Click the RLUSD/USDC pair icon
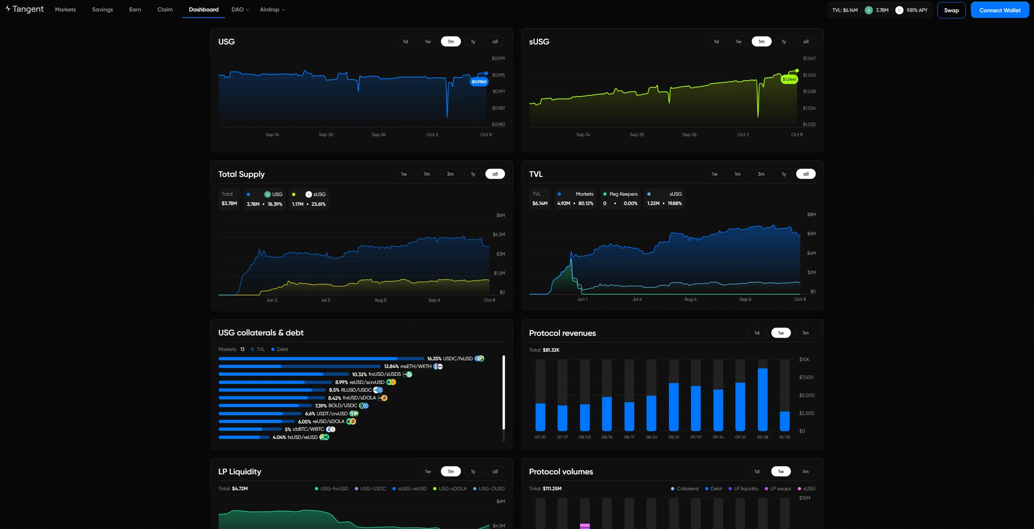 378,390
